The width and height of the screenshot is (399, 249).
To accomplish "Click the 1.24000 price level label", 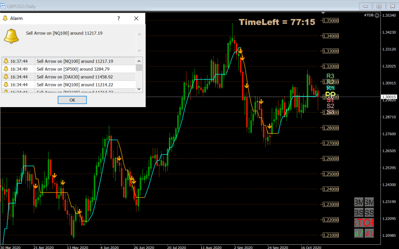I will coord(331,189).
